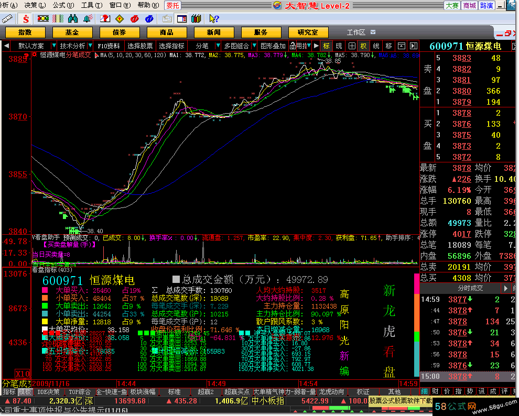The width and height of the screenshot is (519, 416).
Task: Click the context help cursor icon
Action: coord(214,19)
